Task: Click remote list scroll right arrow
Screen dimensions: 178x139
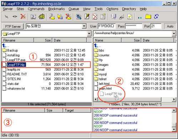Action: [174, 99]
